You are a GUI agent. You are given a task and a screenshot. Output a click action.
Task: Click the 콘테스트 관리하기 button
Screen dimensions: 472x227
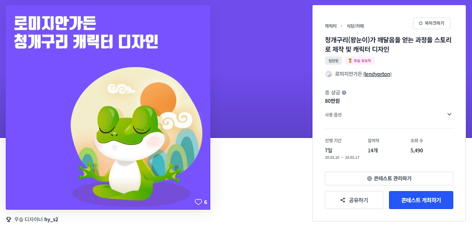(389, 178)
